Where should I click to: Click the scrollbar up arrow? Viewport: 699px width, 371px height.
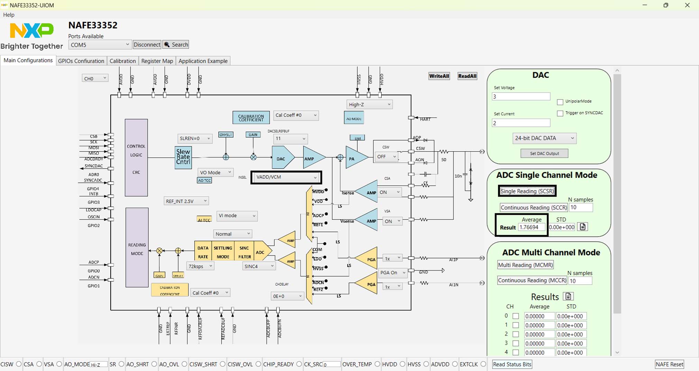(617, 70)
